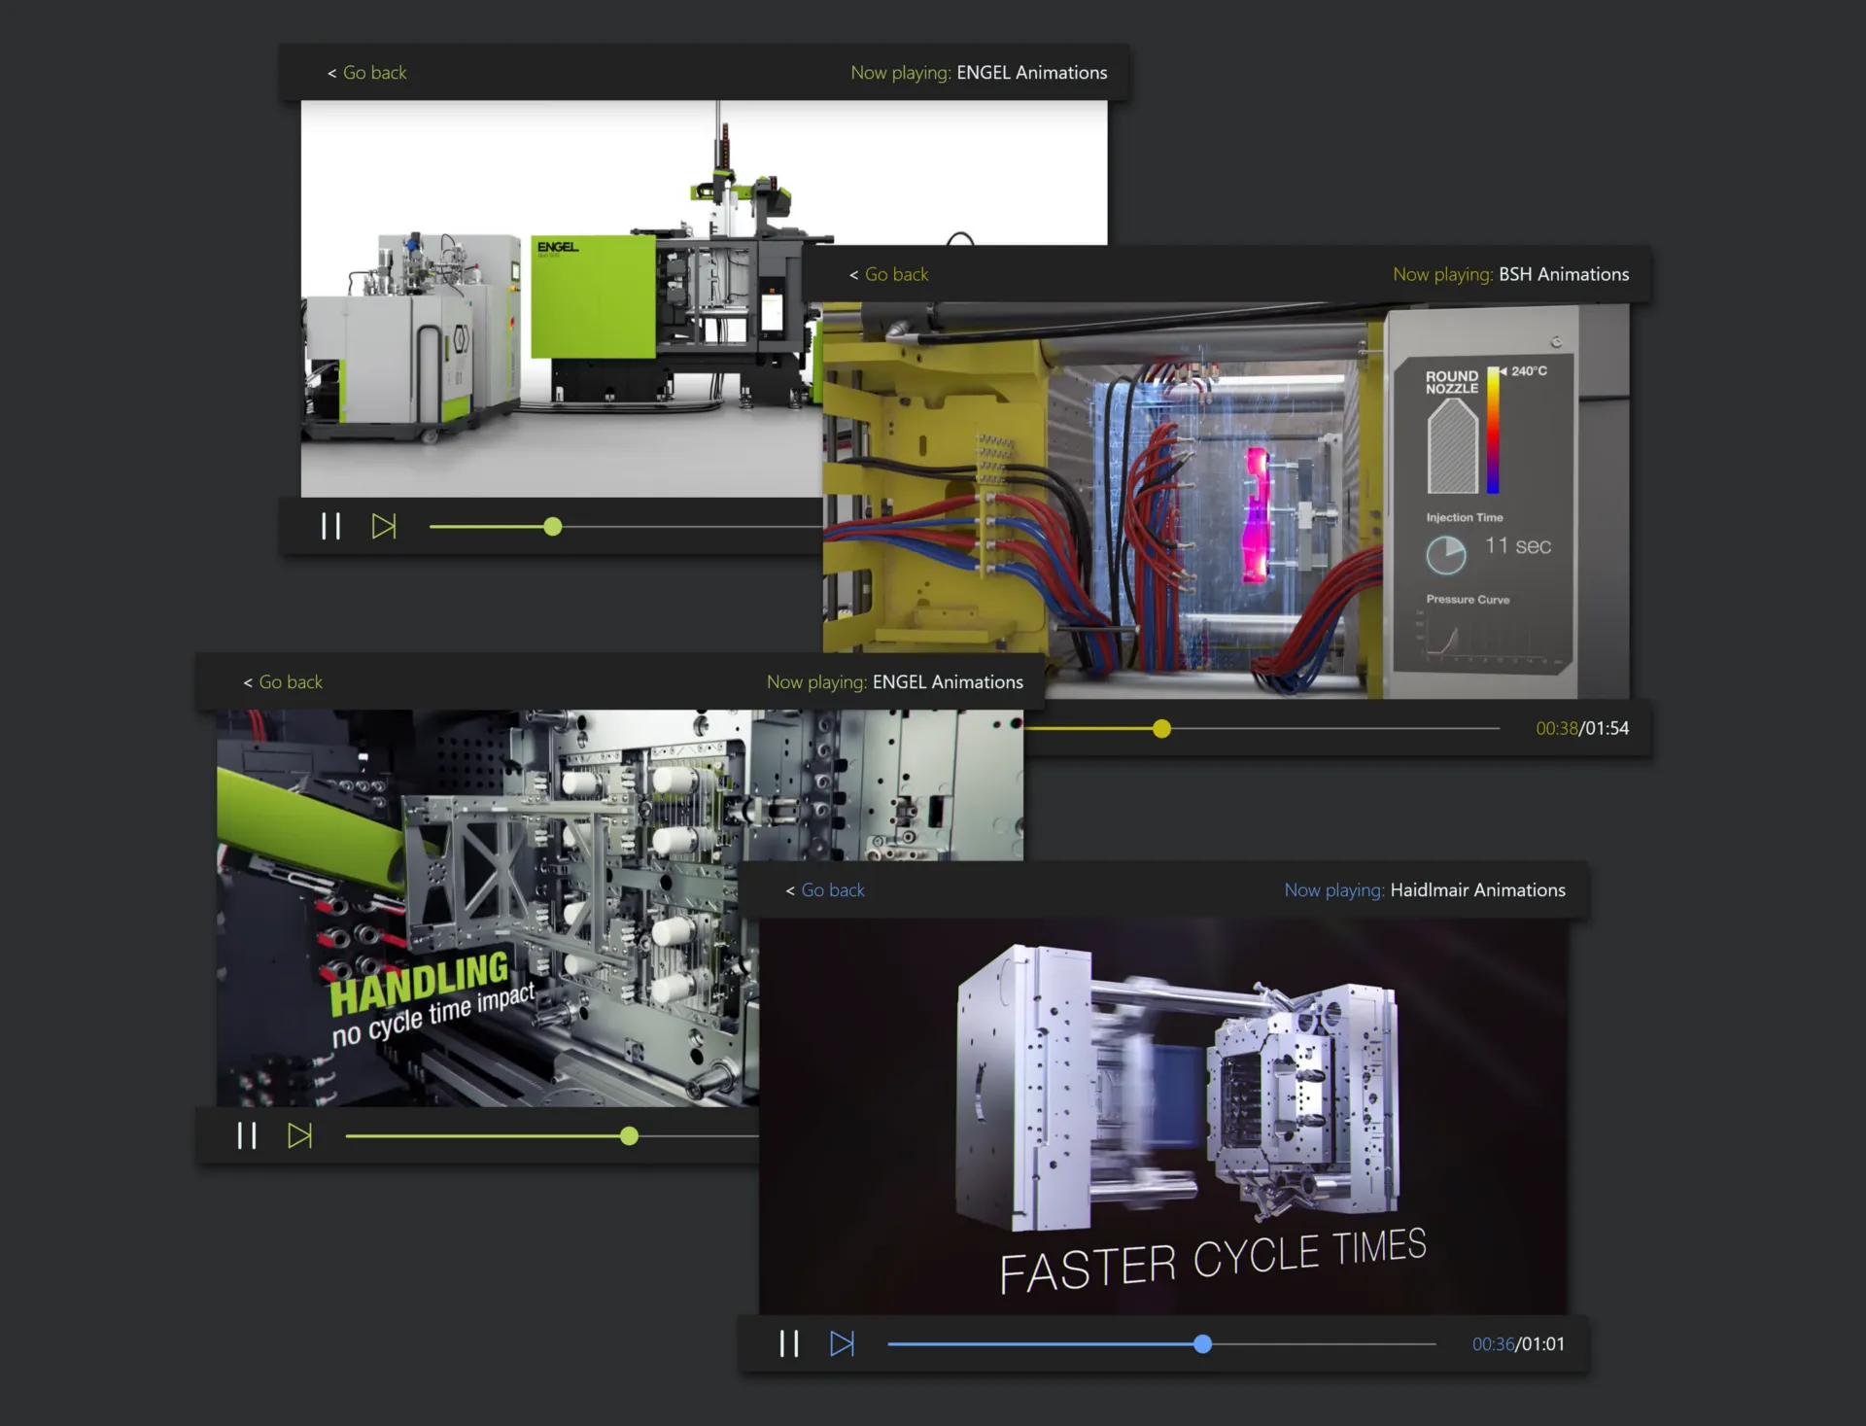Go back from top ENGEL Animations player
The height and width of the screenshot is (1426, 1866).
point(367,73)
